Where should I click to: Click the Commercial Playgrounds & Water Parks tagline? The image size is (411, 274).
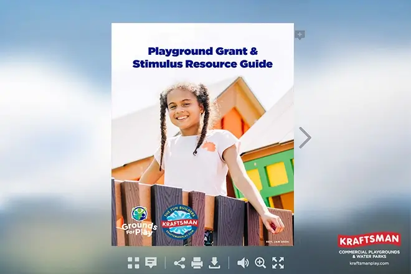coord(369,254)
